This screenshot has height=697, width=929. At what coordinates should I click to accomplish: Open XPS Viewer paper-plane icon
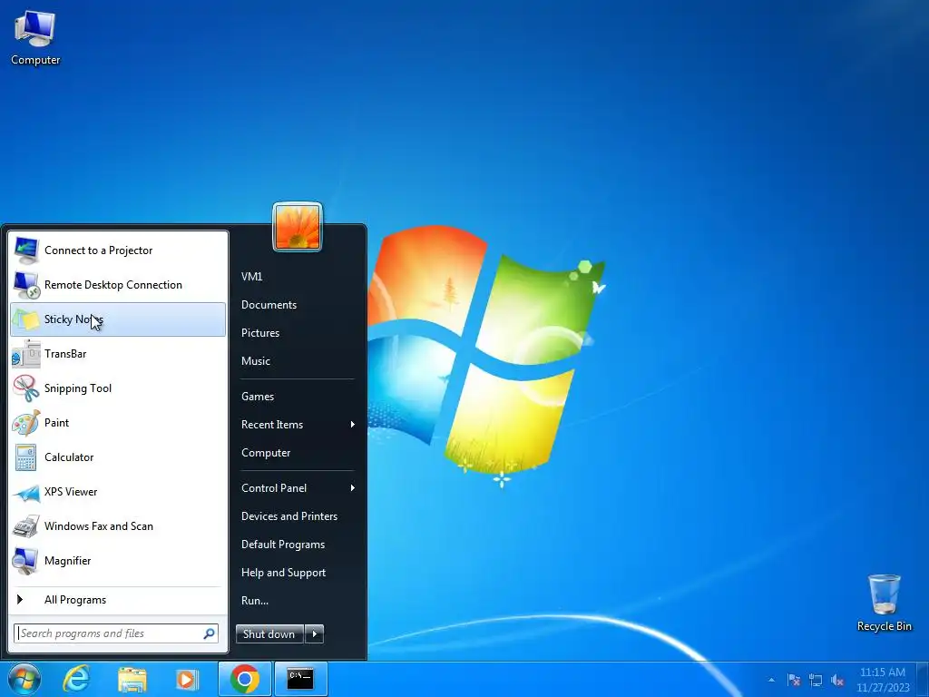pos(26,492)
